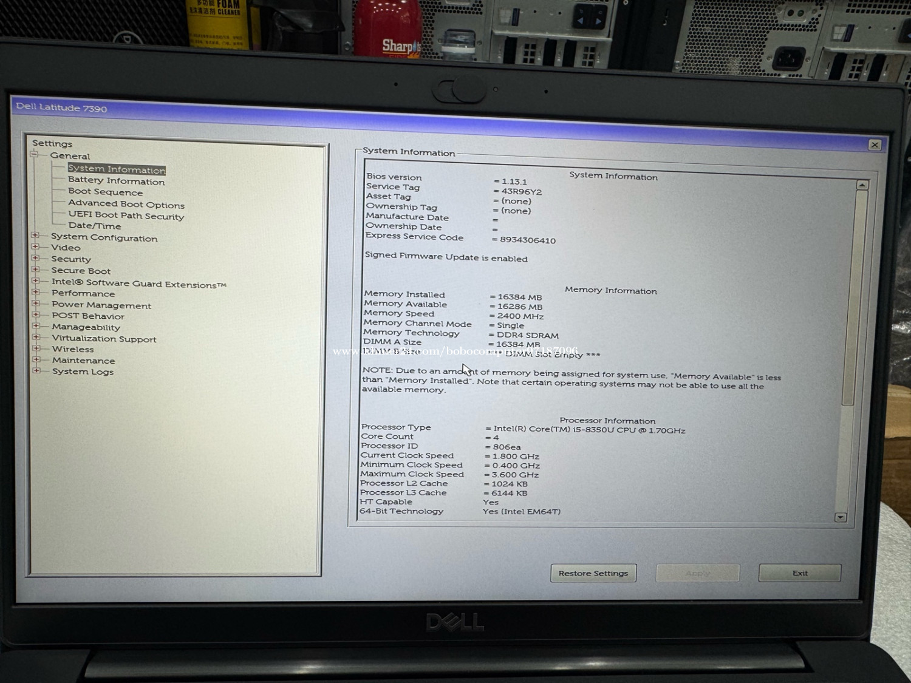911x683 pixels.
Task: Click the Exit button
Action: (799, 573)
